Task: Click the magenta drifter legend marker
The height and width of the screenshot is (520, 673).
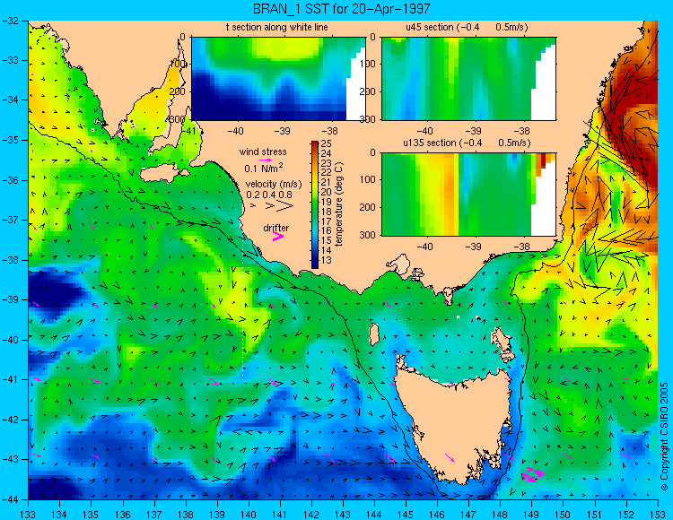Action: tap(278, 236)
